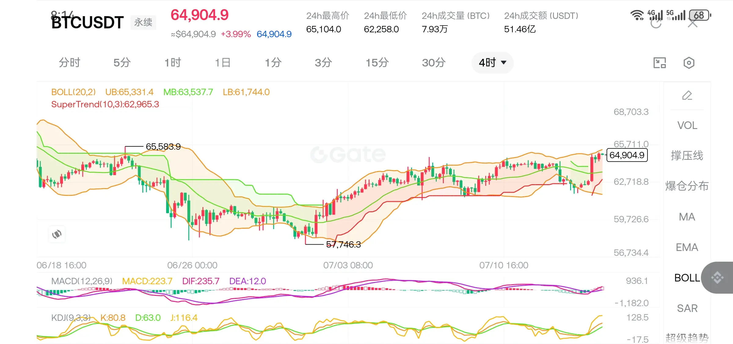Tap the DEA:12.0 value
Screen dimensions: 733x344
tap(247, 281)
